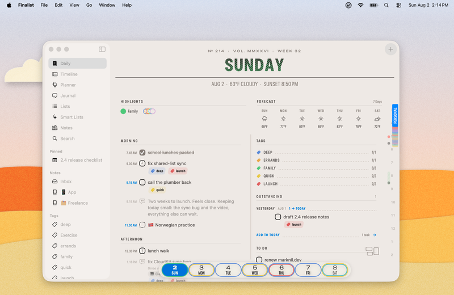Open the File menu
The width and height of the screenshot is (454, 295).
tap(44, 5)
